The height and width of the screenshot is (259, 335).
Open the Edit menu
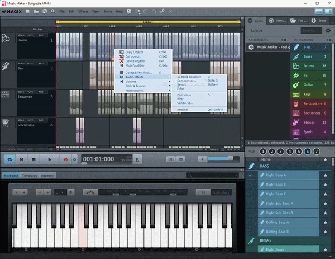[x=71, y=11]
